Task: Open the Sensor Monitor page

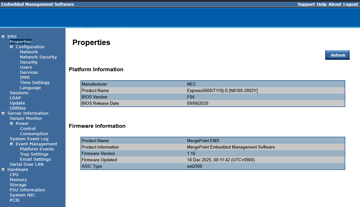Action: pyautogui.click(x=26, y=119)
